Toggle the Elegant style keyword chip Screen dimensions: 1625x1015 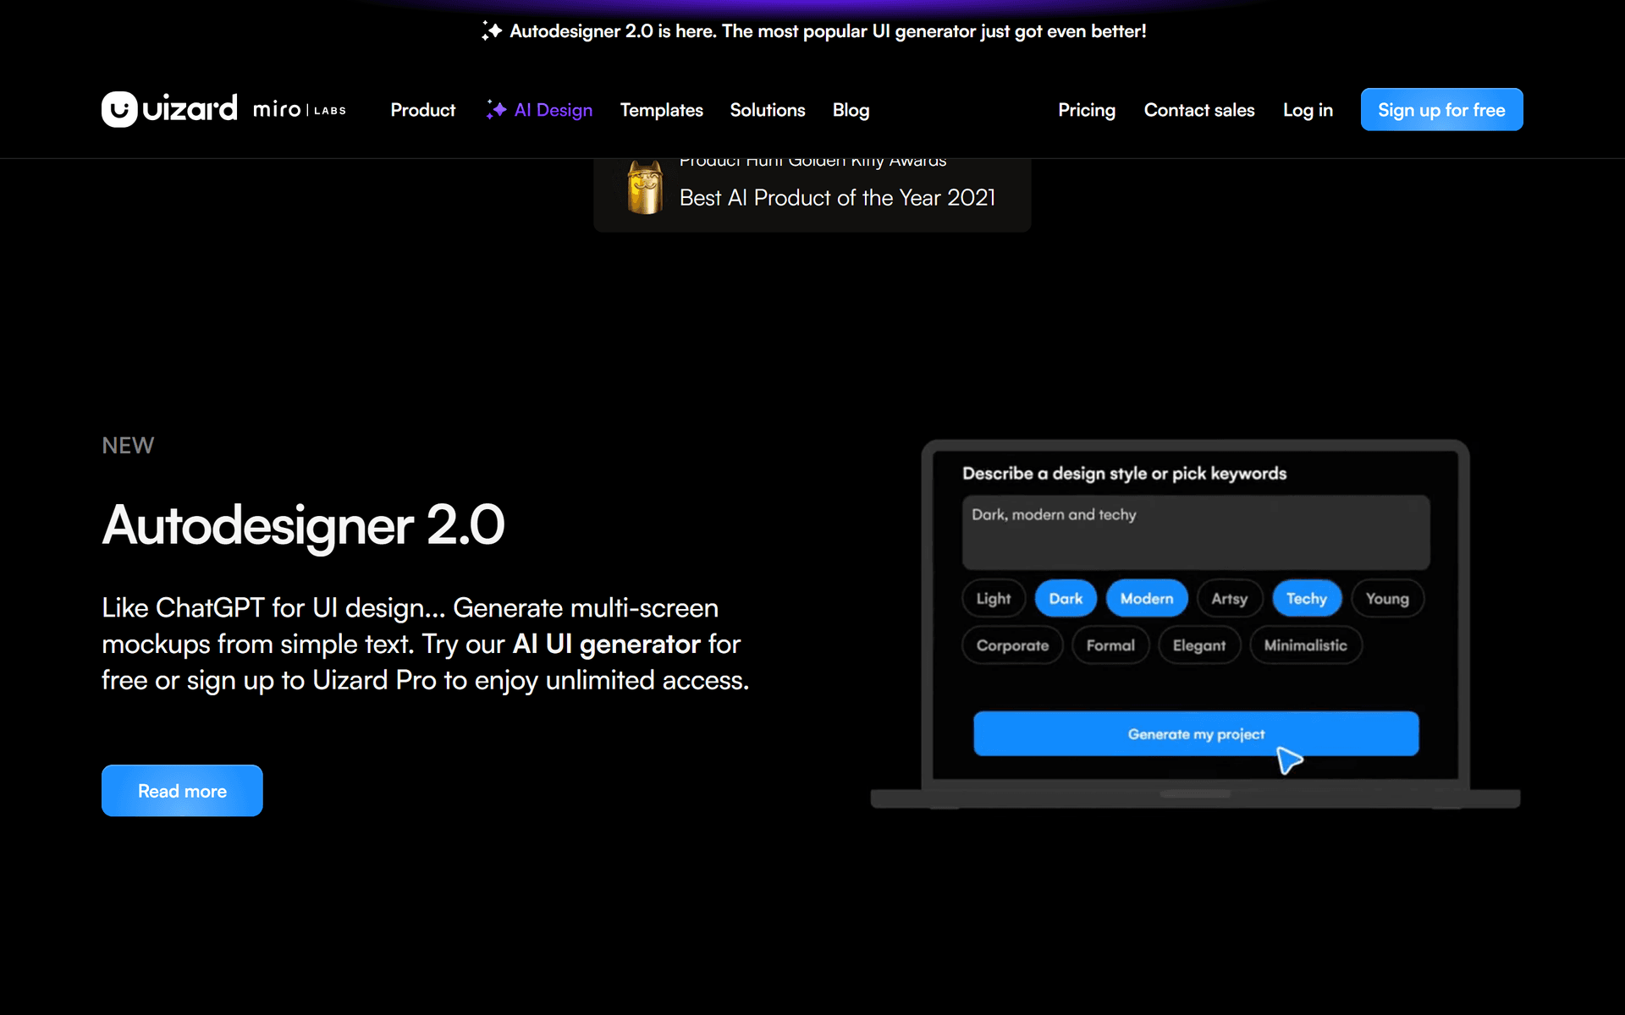coord(1199,645)
